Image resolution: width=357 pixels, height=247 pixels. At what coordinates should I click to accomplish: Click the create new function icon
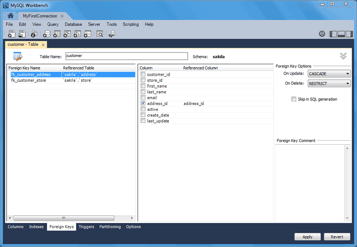point(87,34)
